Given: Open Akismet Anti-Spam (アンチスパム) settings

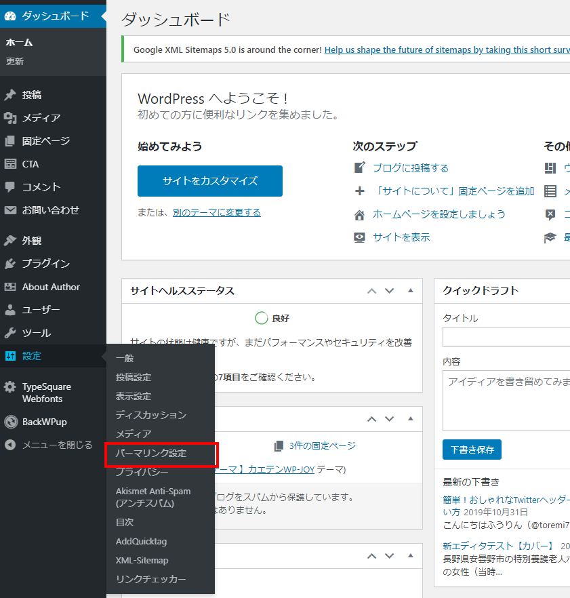Looking at the screenshot, I should 153,498.
